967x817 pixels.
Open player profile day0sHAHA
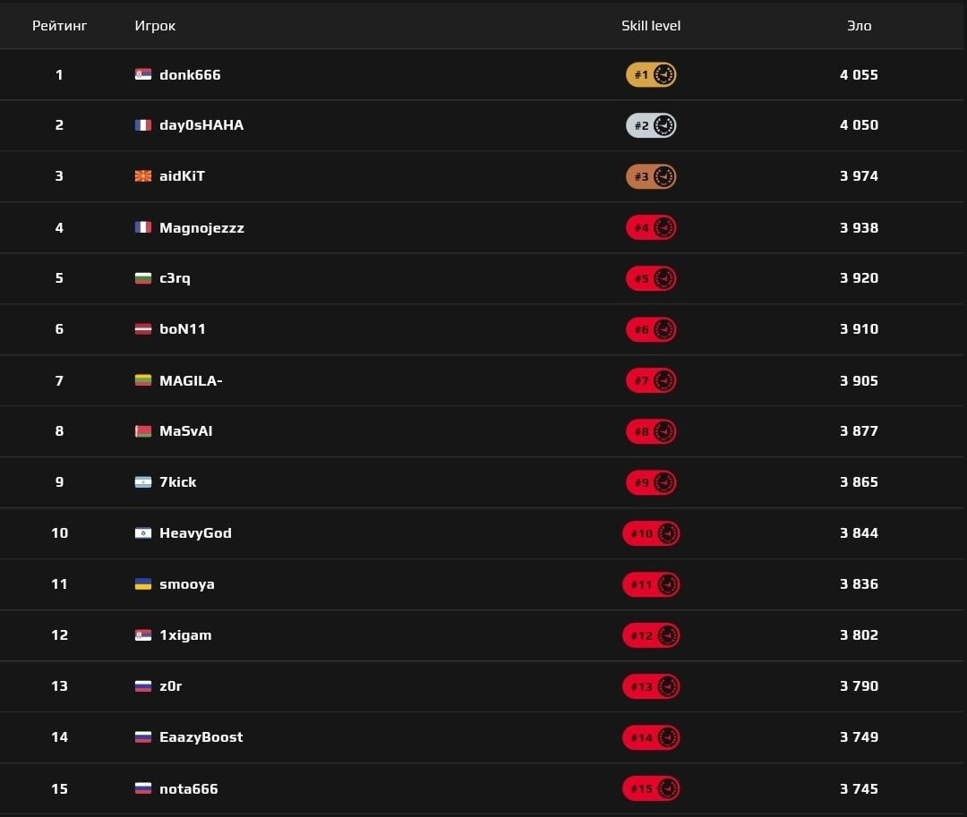(201, 125)
